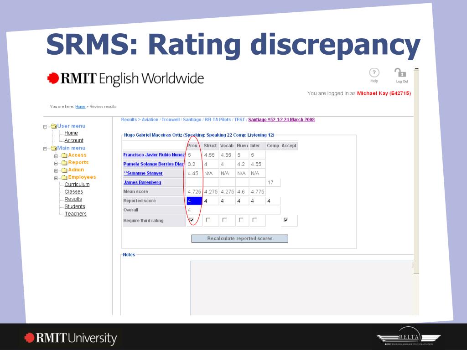Open Santiago #52 1/2 24 March 2008 link
The height and width of the screenshot is (350, 467).
pyautogui.click(x=281, y=120)
